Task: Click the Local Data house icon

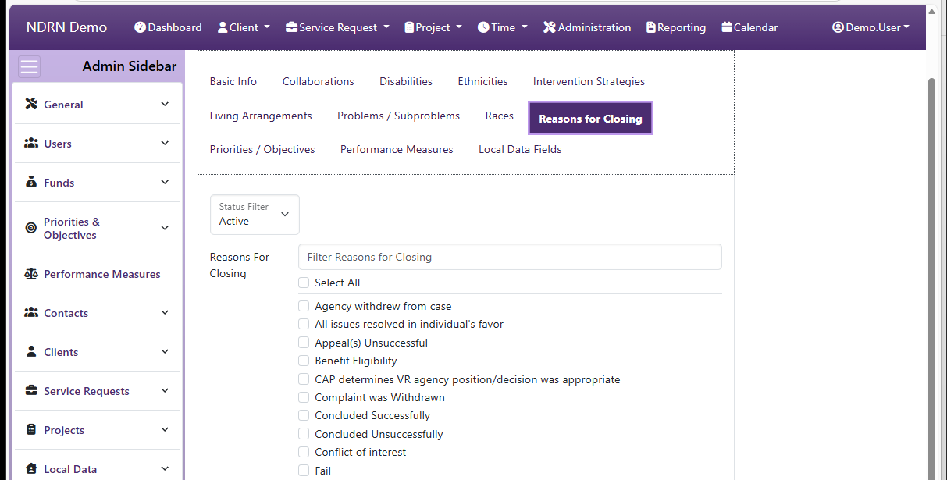Action: (x=31, y=468)
